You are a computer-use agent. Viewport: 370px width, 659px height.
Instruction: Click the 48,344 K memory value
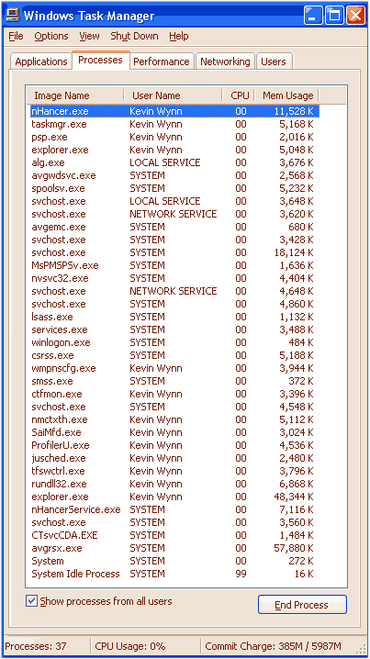click(x=293, y=497)
